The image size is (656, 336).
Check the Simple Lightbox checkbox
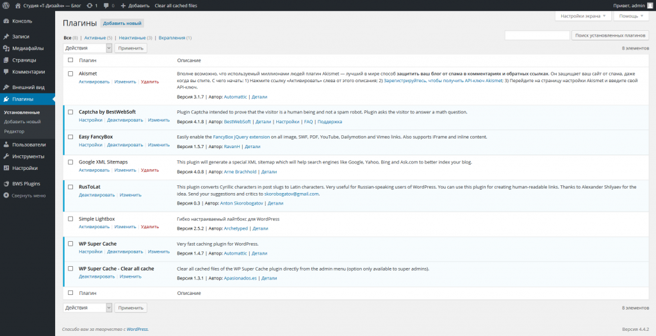pos(70,219)
